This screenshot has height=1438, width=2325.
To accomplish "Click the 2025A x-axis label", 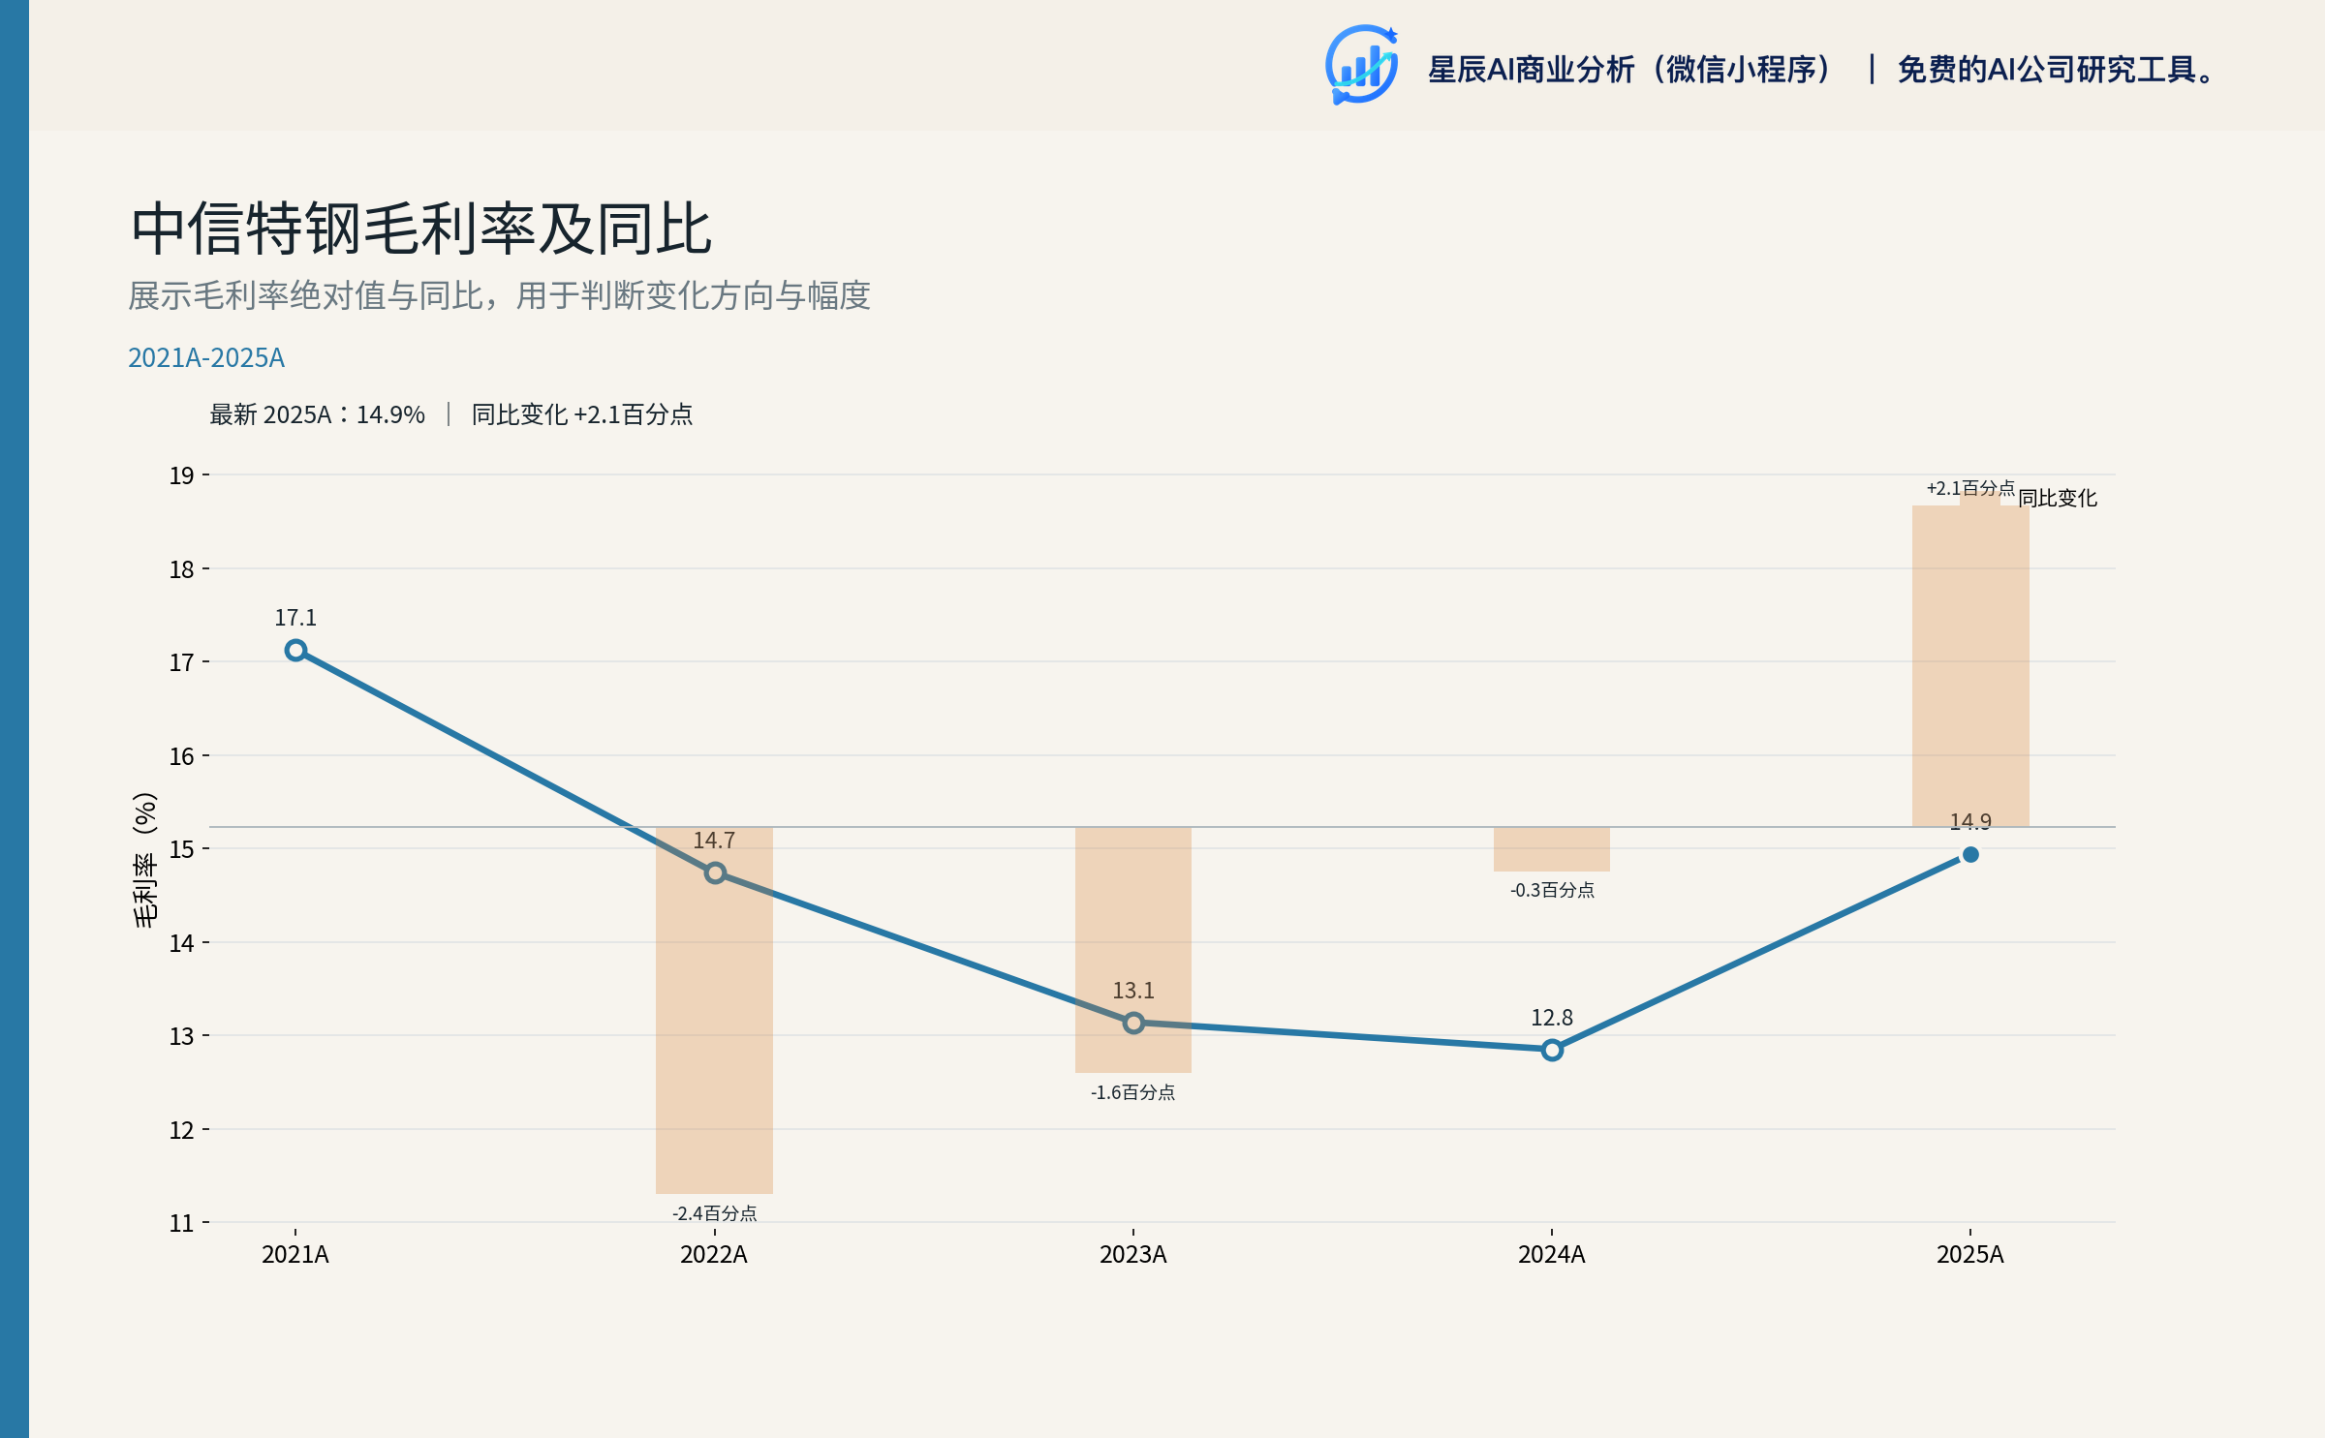I will point(1970,1255).
